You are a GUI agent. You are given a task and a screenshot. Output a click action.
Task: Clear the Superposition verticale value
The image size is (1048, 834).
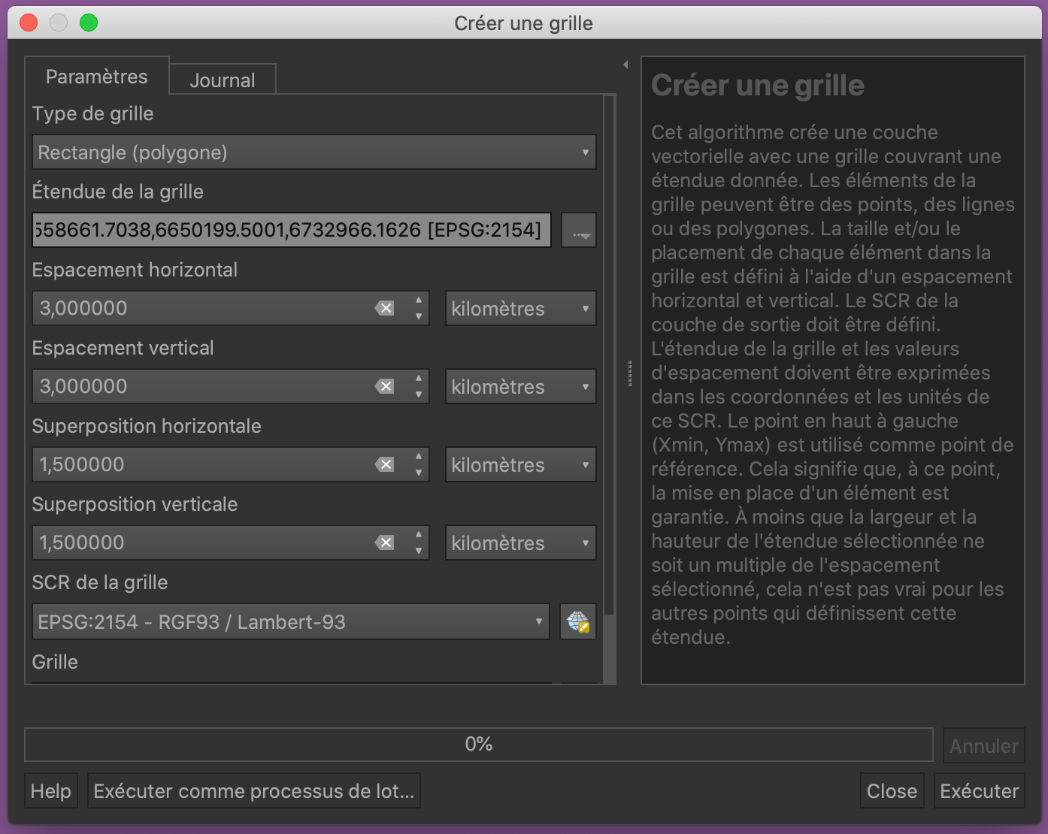[385, 543]
